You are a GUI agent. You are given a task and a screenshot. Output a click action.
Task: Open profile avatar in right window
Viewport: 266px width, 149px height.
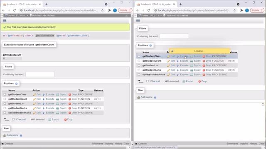coord(247,10)
